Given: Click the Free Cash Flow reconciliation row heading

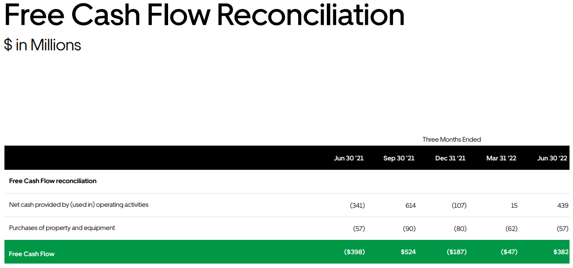Looking at the screenshot, I should pos(52,181).
